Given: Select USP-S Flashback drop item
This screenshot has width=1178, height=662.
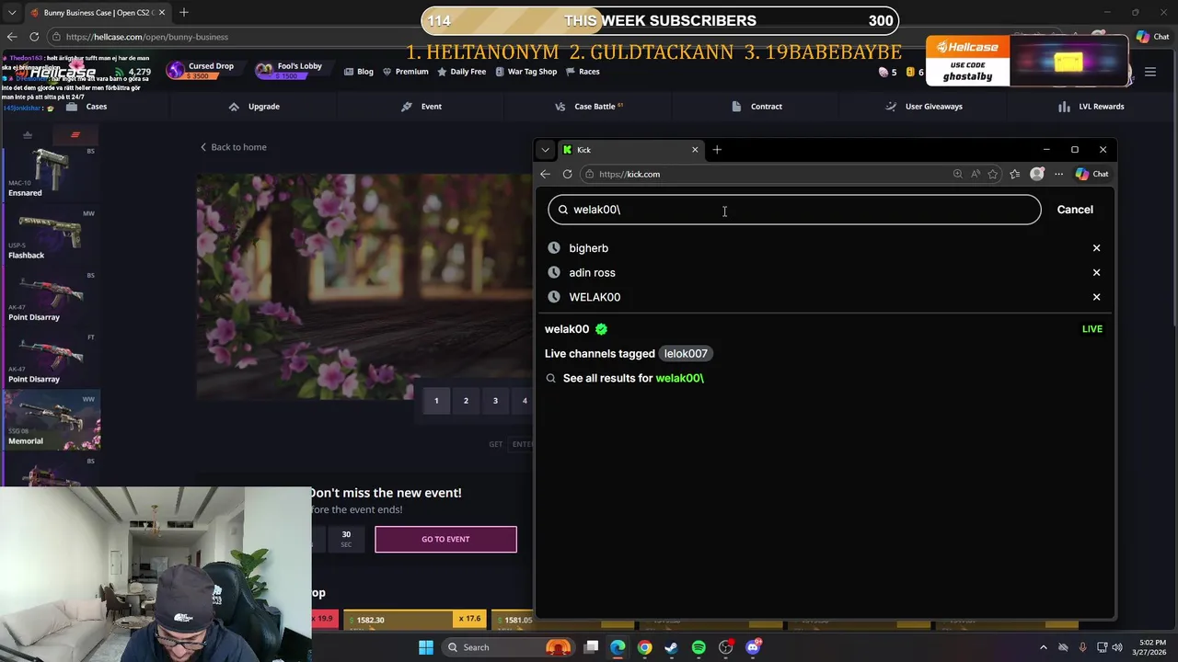Looking at the screenshot, I should [x=51, y=234].
